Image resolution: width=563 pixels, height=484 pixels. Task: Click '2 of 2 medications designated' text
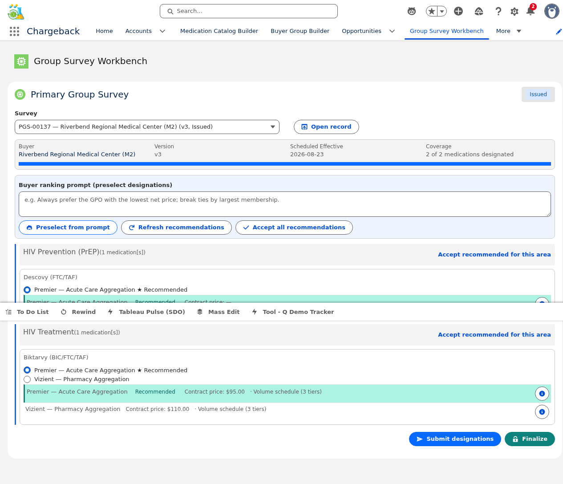[x=470, y=155]
